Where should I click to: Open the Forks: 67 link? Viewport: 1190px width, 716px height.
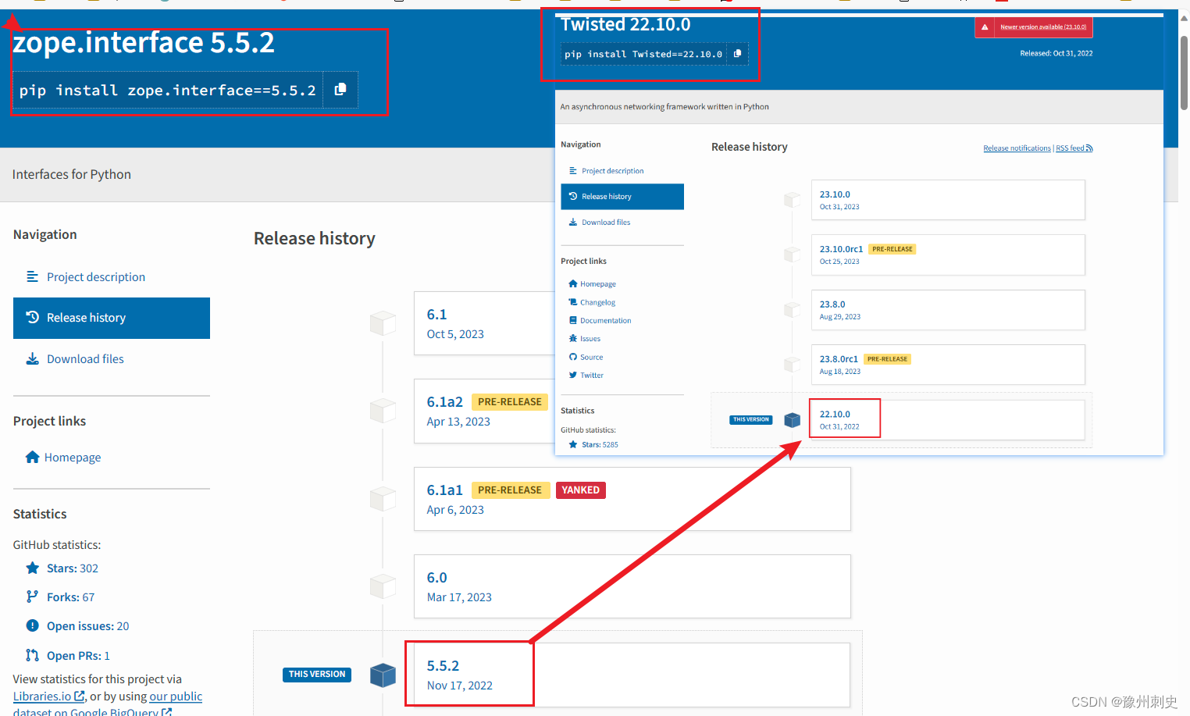coord(70,597)
